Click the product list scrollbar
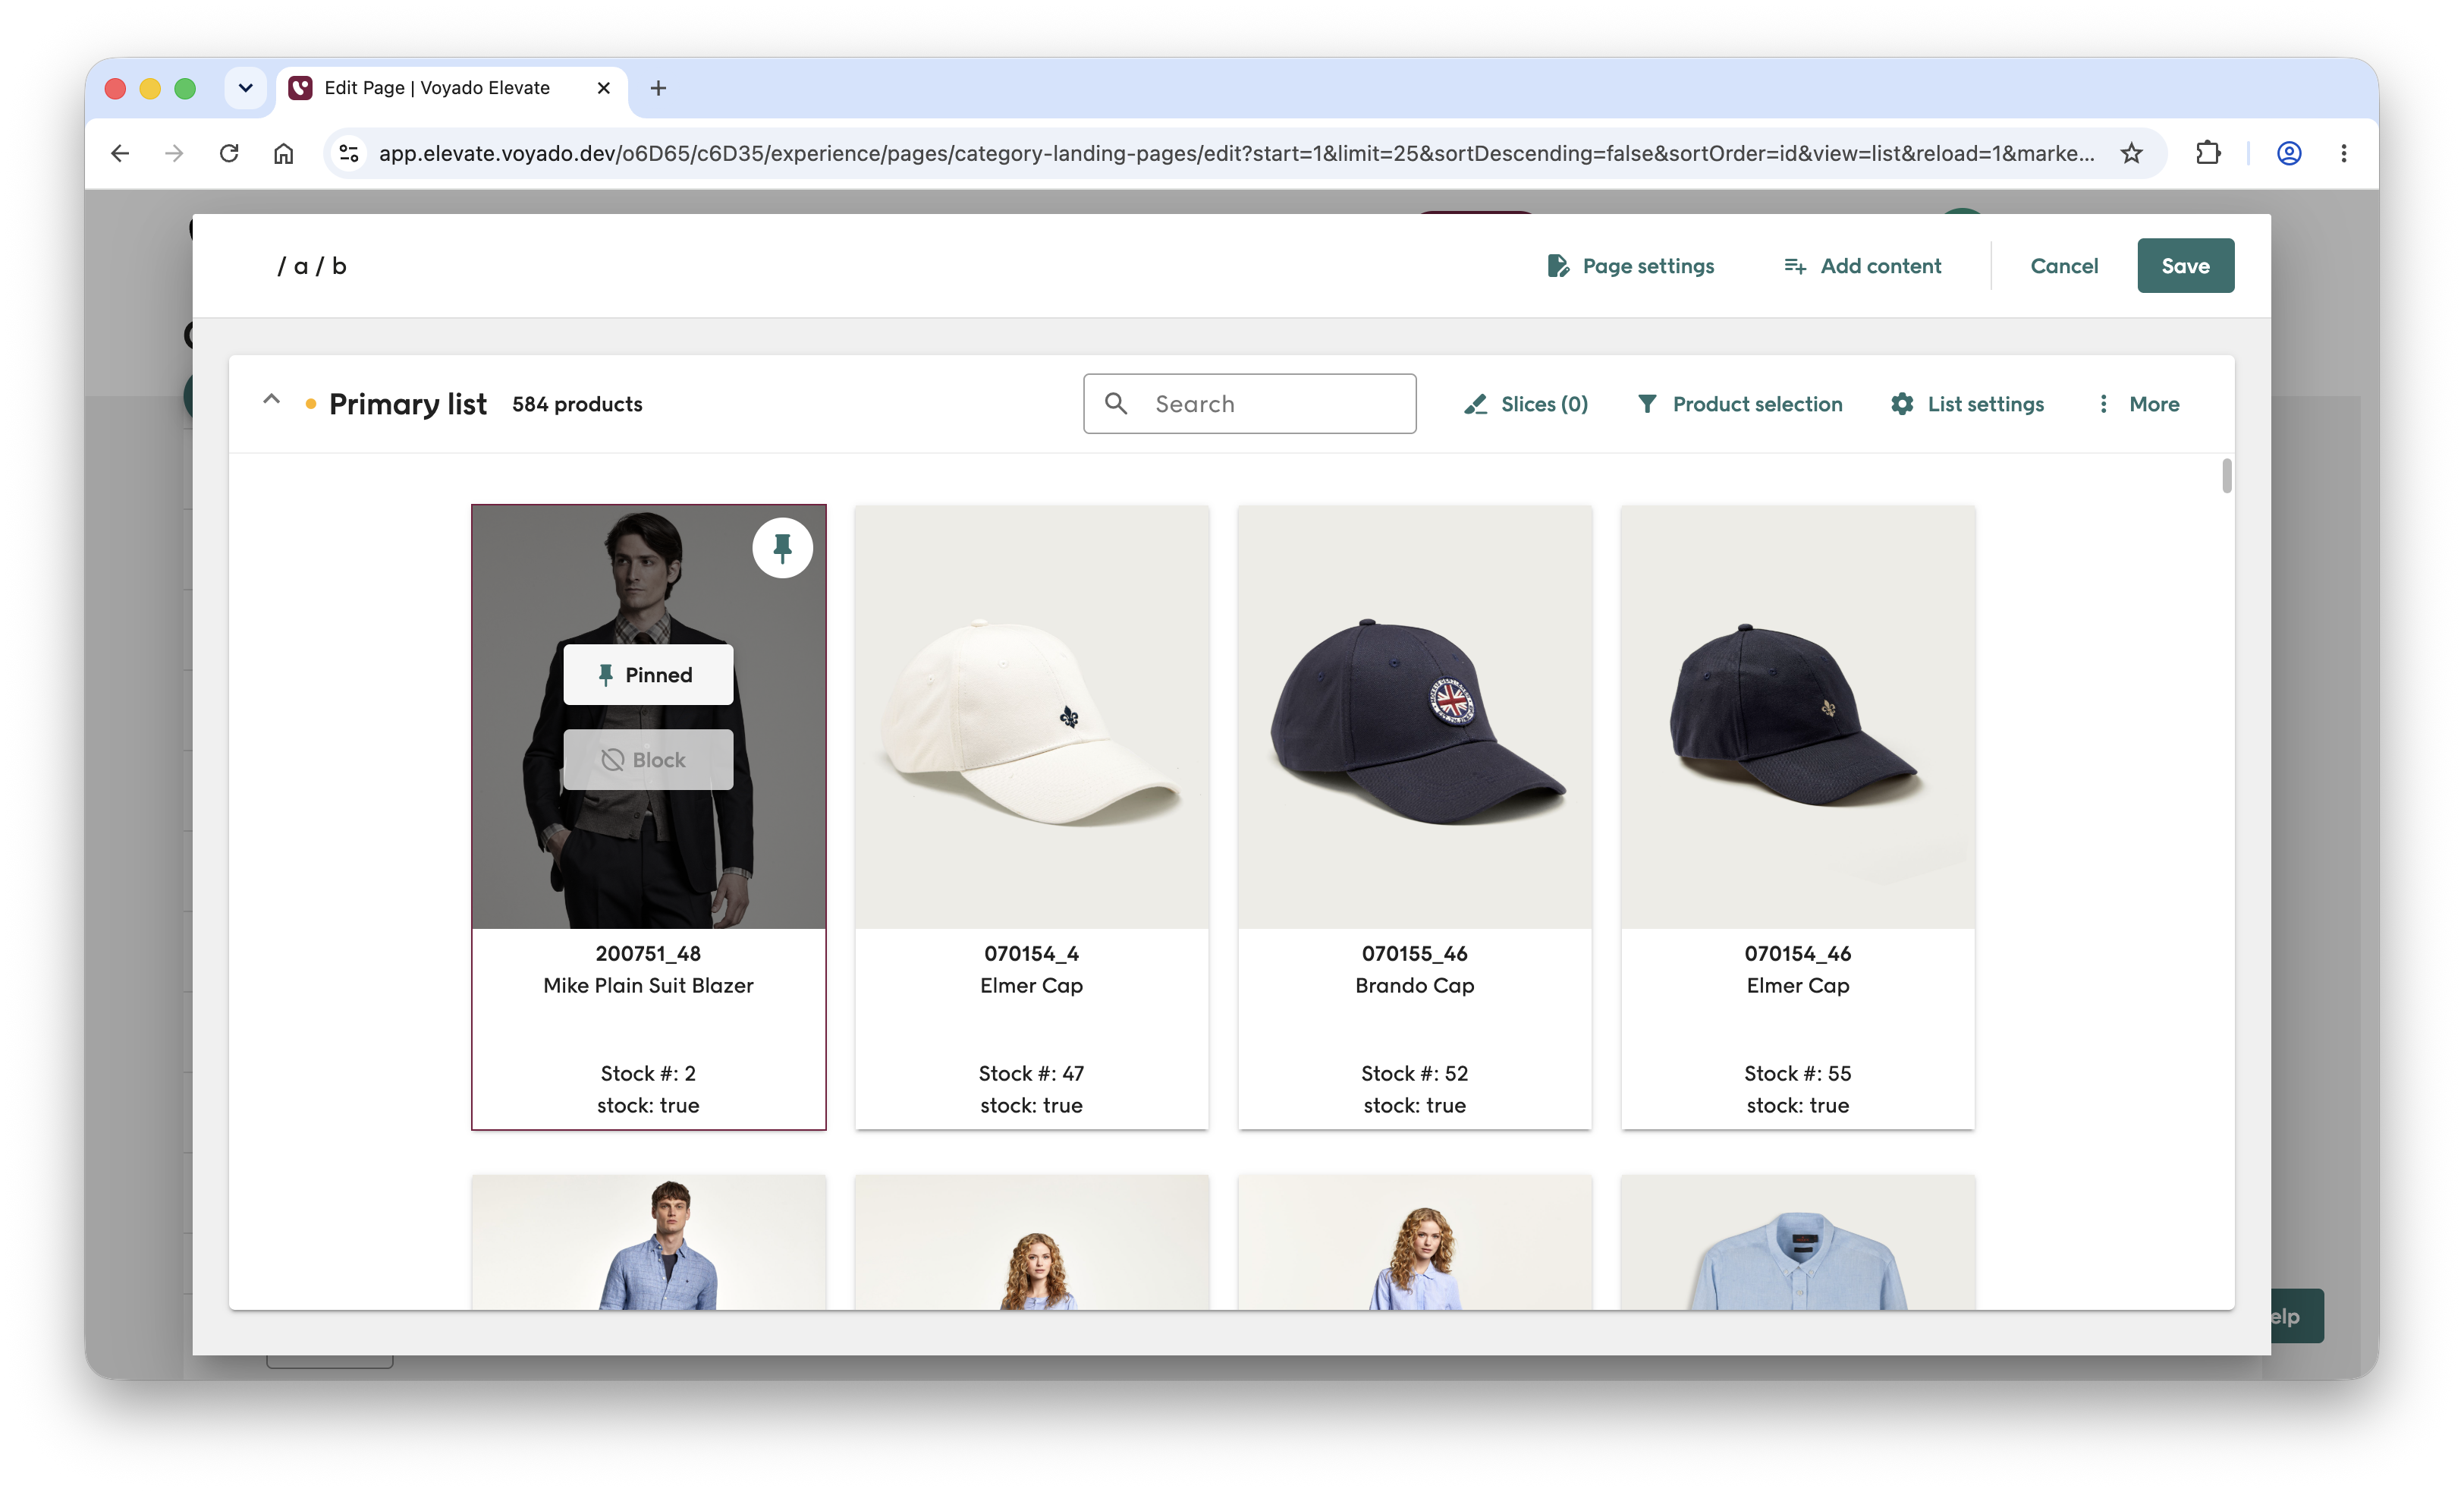2464x1492 pixels. tap(2226, 477)
